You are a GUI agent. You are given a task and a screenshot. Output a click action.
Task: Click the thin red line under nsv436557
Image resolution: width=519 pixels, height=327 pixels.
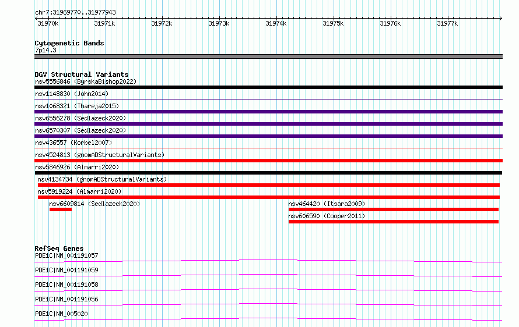(268, 148)
